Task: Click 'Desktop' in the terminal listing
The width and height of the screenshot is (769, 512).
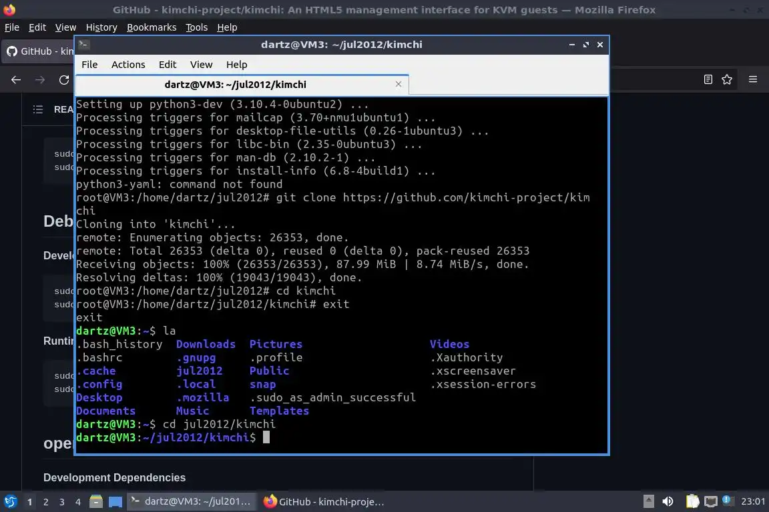Action: coord(99,397)
